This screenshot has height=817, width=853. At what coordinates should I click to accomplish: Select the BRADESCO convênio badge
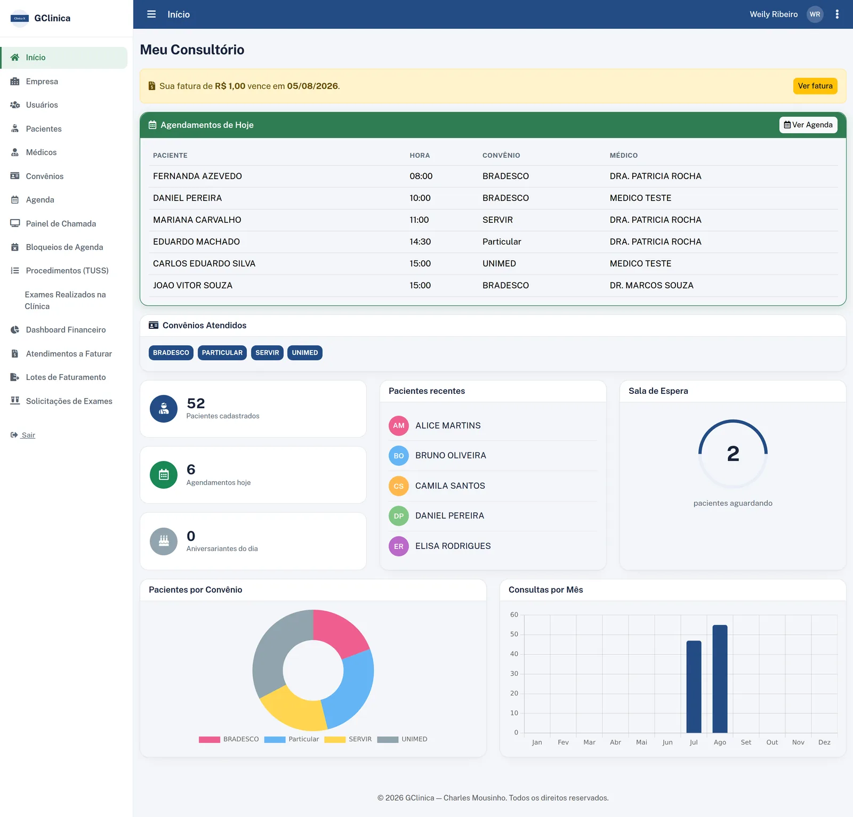click(x=171, y=353)
